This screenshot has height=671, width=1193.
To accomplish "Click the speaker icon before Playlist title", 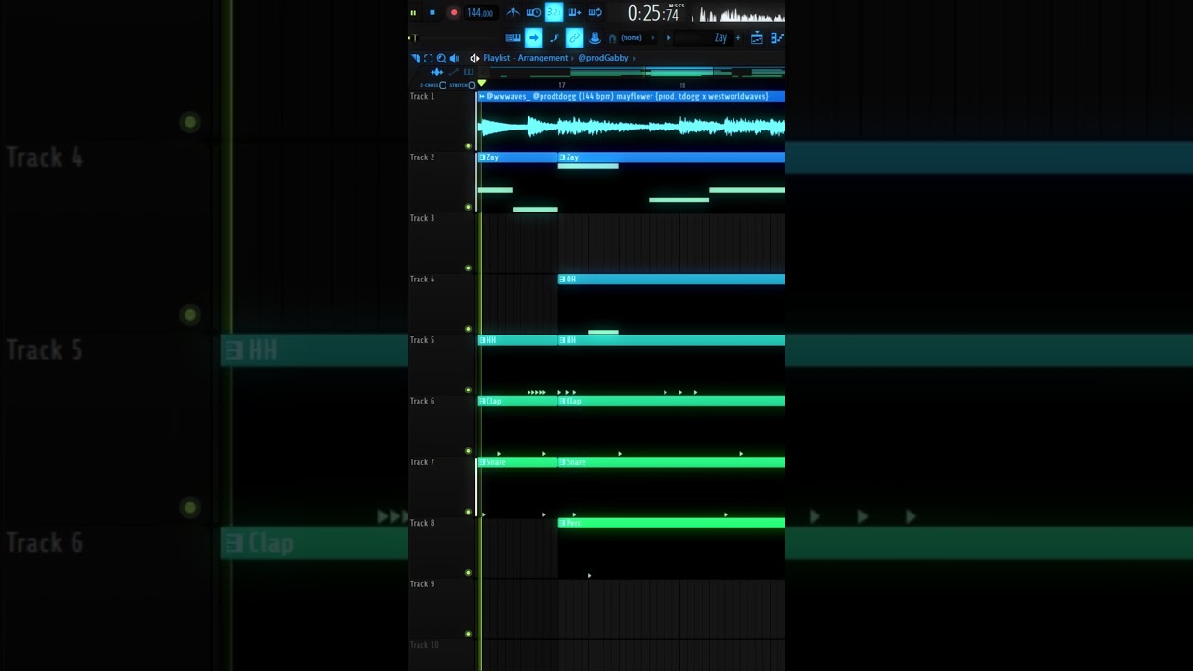I will click(474, 58).
